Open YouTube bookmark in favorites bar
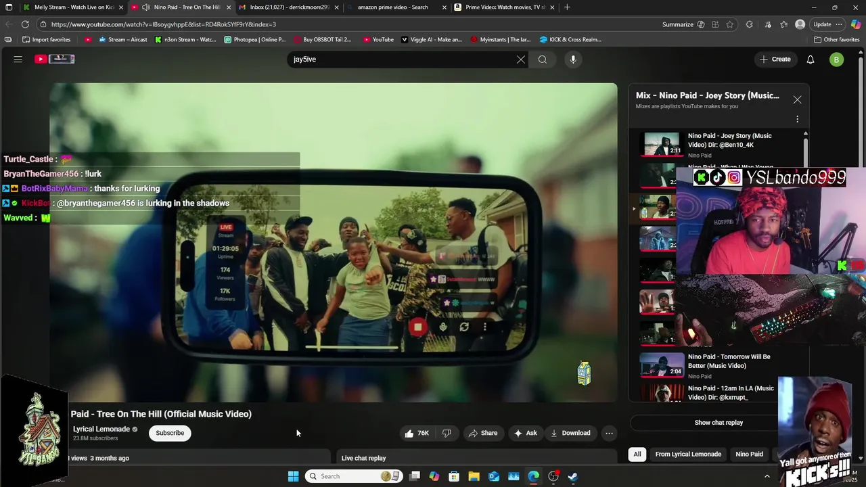Image resolution: width=866 pixels, height=487 pixels. (378, 40)
